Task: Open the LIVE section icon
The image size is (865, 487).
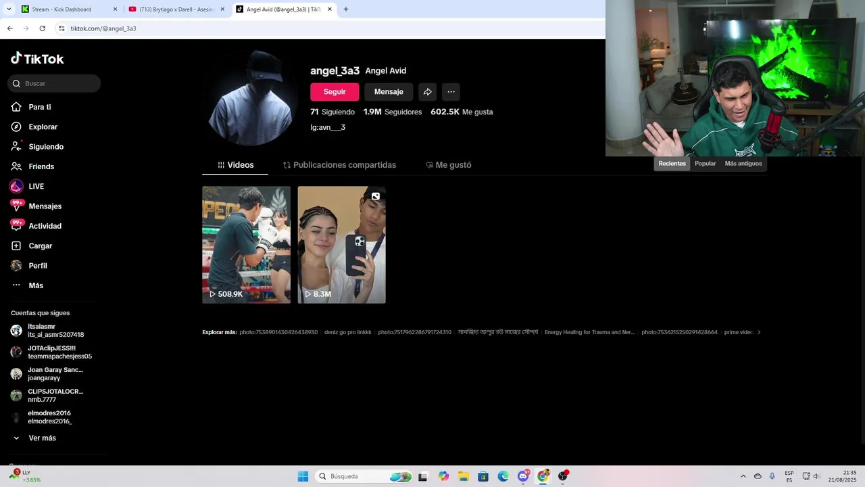Action: [x=16, y=186]
